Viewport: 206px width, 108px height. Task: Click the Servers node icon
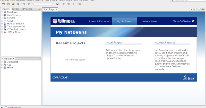[5, 18]
